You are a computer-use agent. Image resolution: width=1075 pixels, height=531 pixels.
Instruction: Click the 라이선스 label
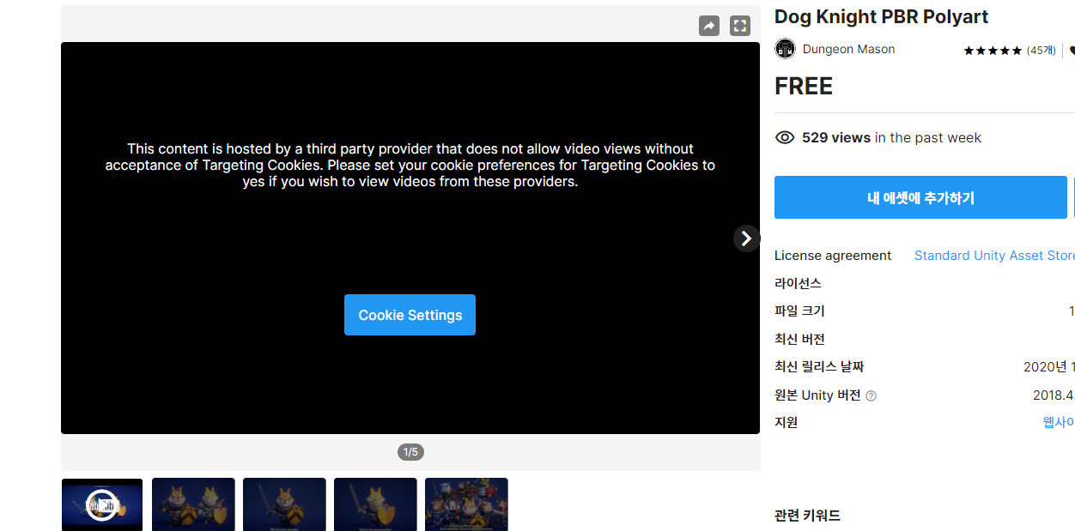pyautogui.click(x=798, y=283)
